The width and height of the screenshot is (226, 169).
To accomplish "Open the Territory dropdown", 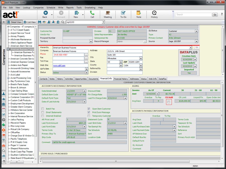I will click(x=91, y=41).
